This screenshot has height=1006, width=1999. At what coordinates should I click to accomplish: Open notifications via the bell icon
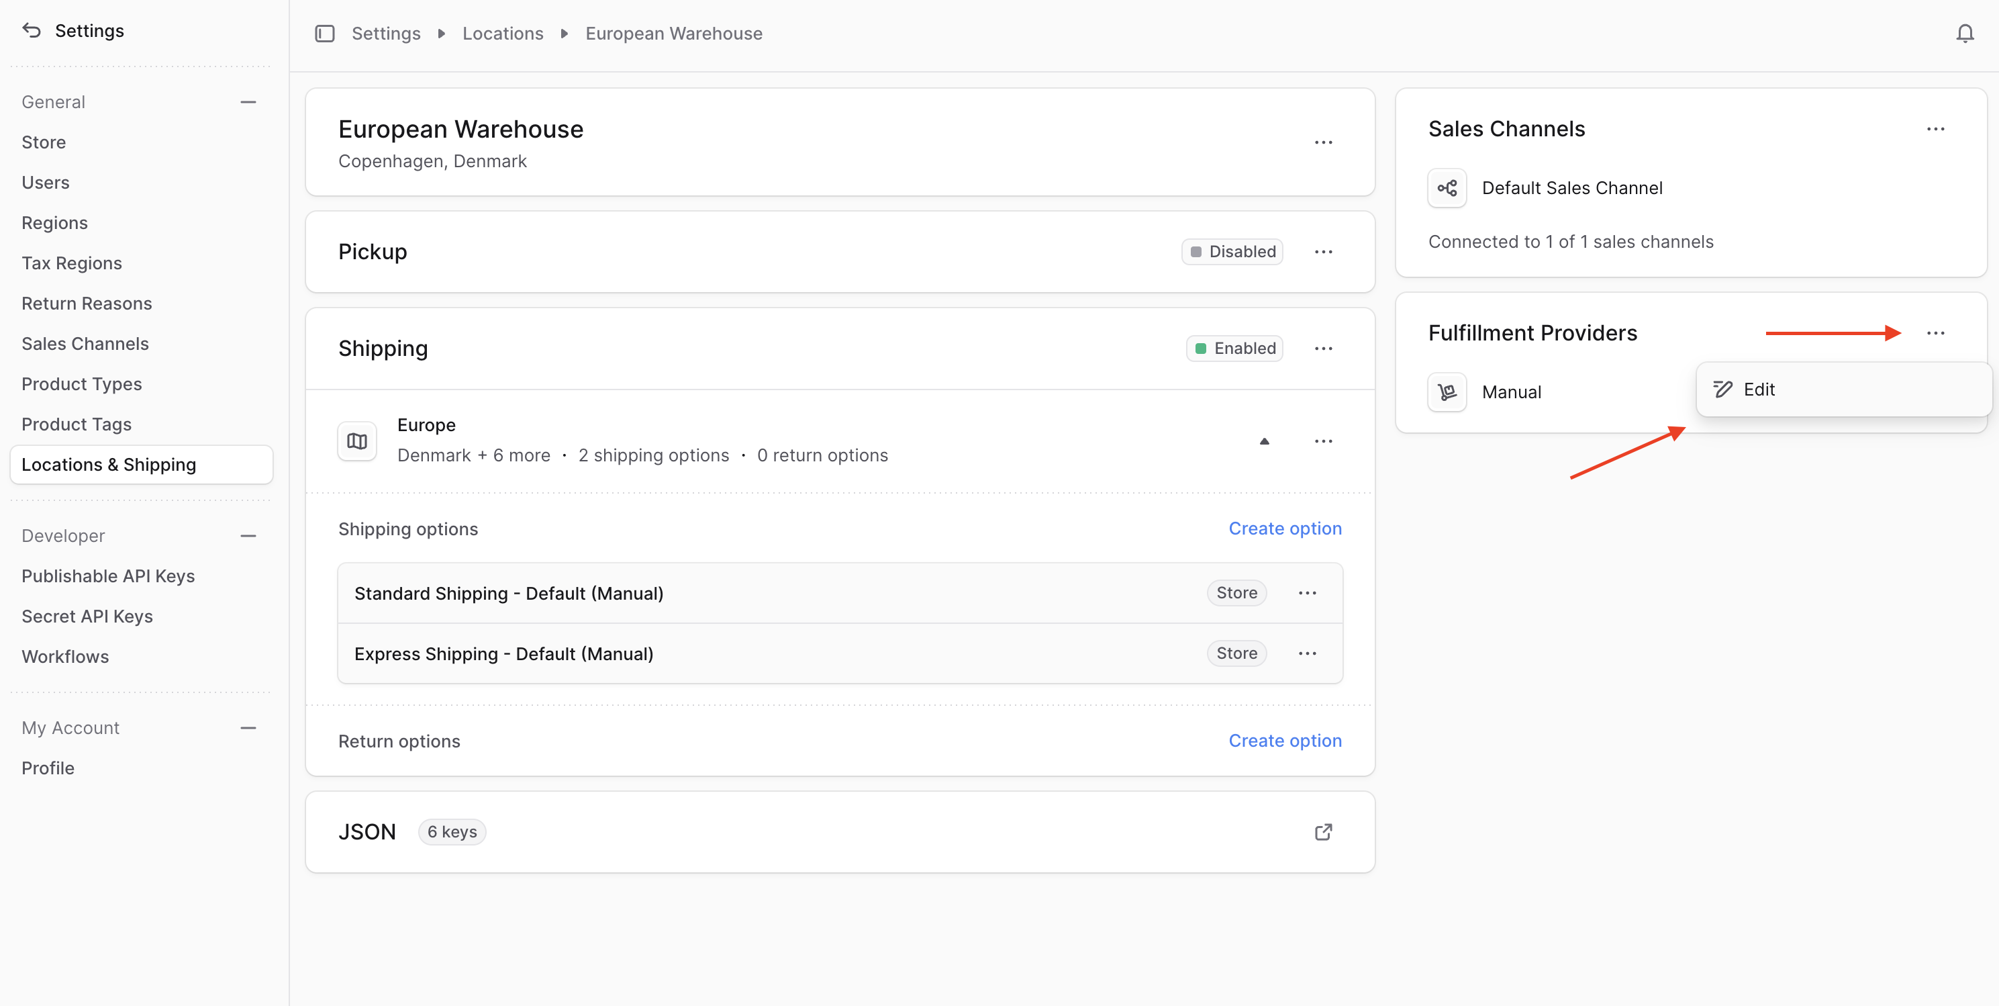tap(1965, 34)
